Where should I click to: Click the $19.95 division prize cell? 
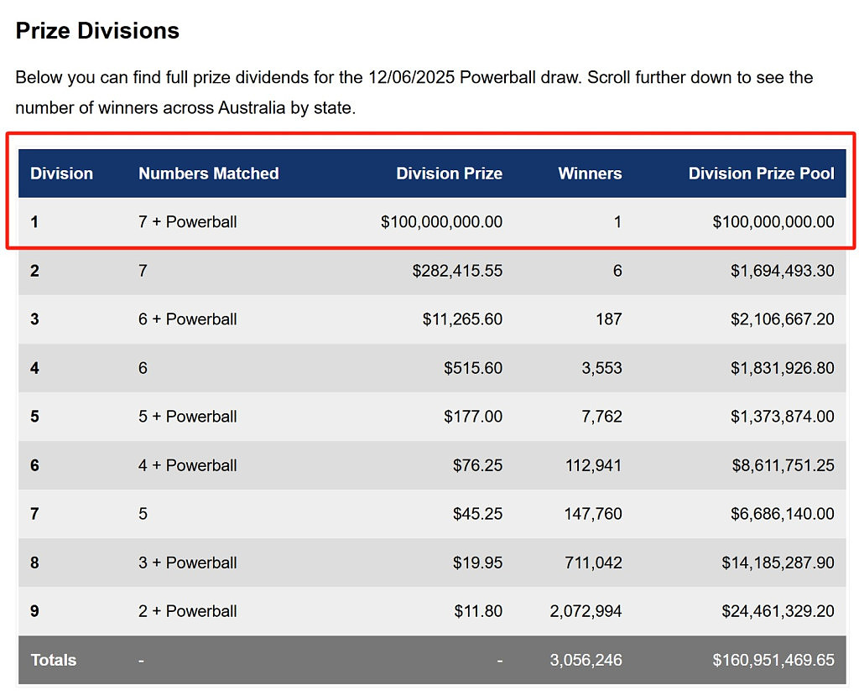point(477,563)
